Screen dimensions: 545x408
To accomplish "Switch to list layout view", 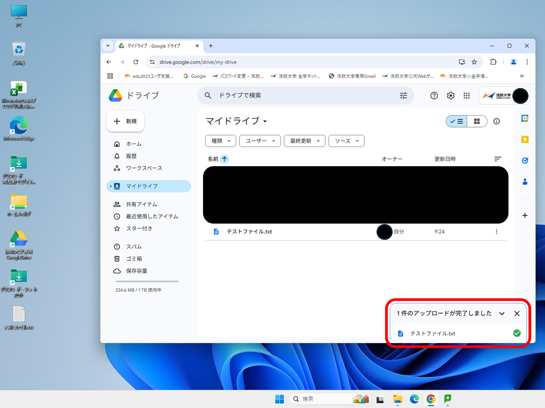I will click(x=456, y=122).
